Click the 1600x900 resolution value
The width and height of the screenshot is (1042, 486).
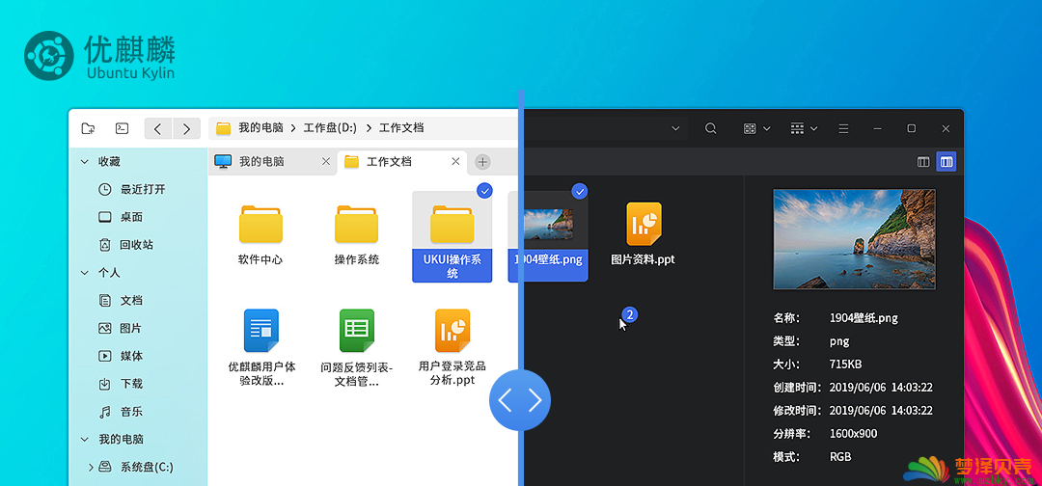[853, 434]
